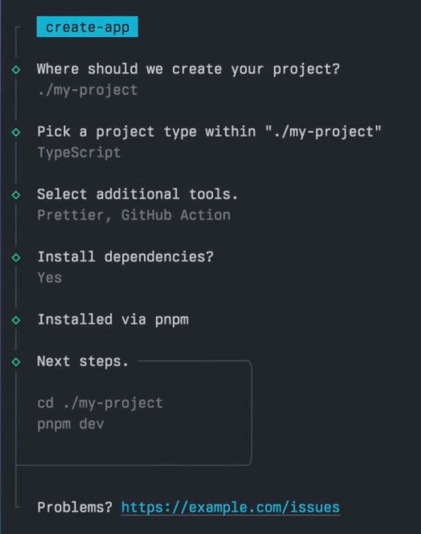Click the "TypeScript" project type answer
Screen dimensions: 421x534
pos(79,153)
